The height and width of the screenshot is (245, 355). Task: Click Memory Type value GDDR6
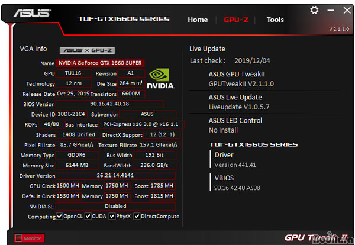point(77,155)
